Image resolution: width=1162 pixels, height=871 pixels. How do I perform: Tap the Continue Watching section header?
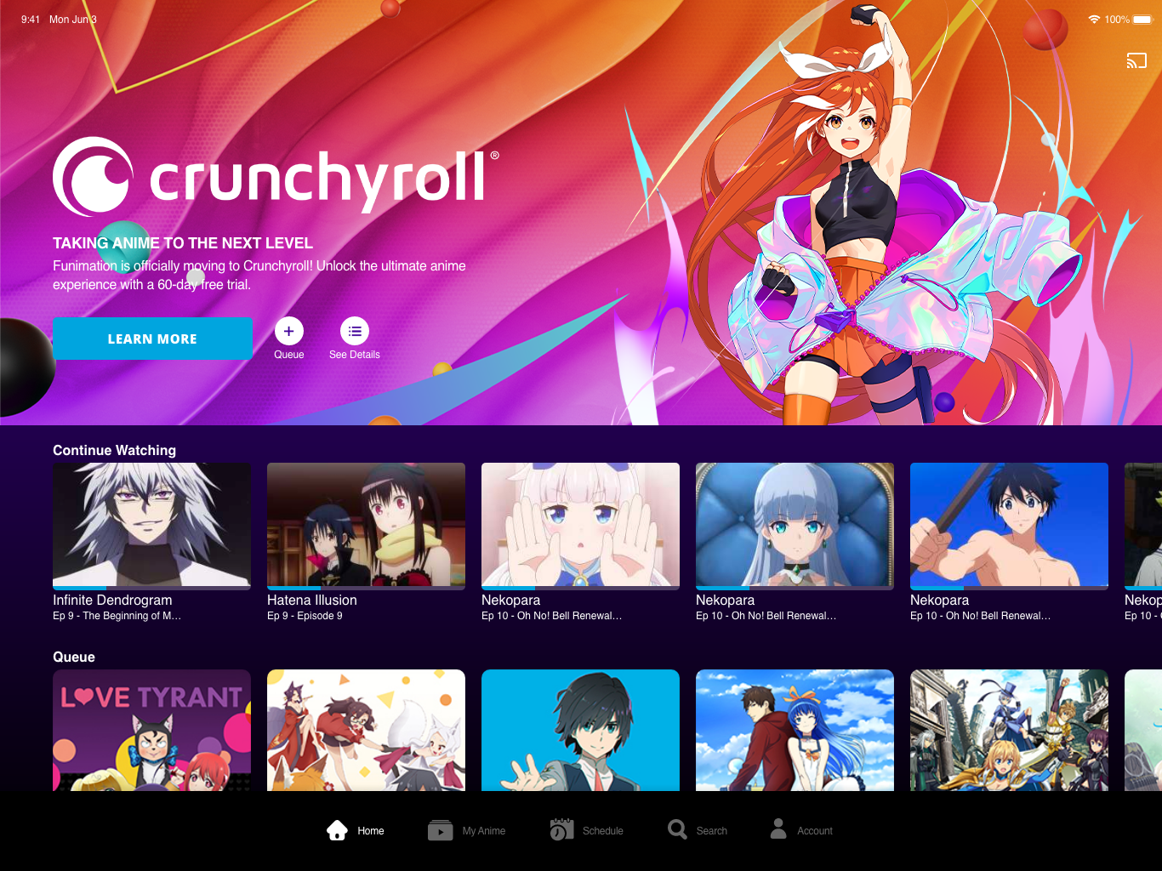pos(114,450)
